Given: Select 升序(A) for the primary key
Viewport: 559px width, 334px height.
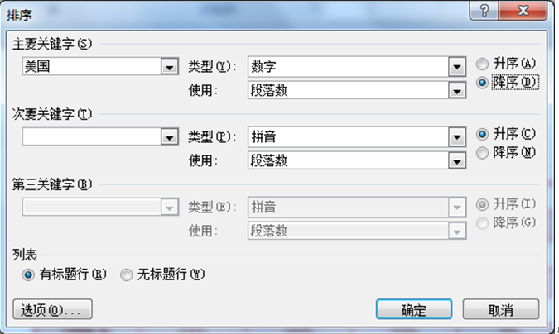Looking at the screenshot, I should (x=483, y=64).
